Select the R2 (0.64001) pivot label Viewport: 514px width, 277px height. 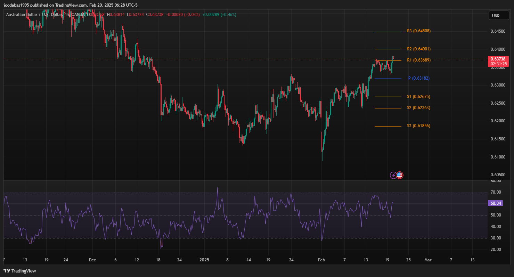point(419,49)
